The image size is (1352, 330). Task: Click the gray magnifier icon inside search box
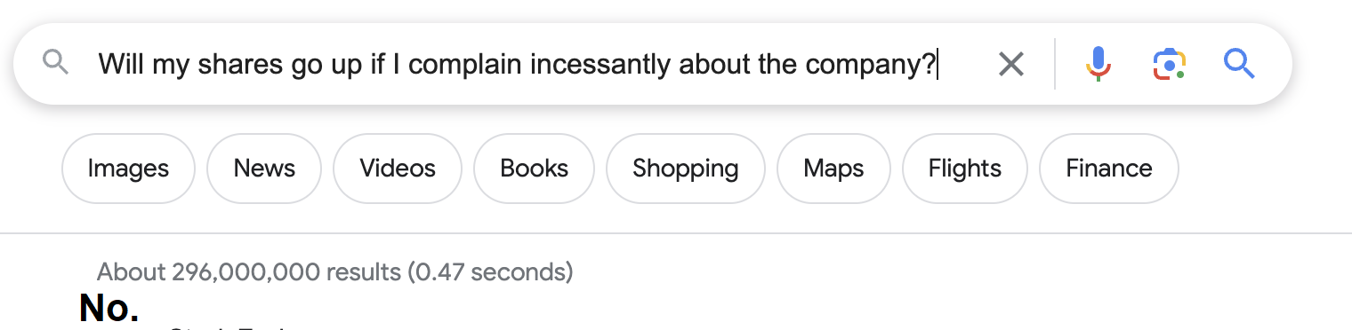(x=56, y=63)
